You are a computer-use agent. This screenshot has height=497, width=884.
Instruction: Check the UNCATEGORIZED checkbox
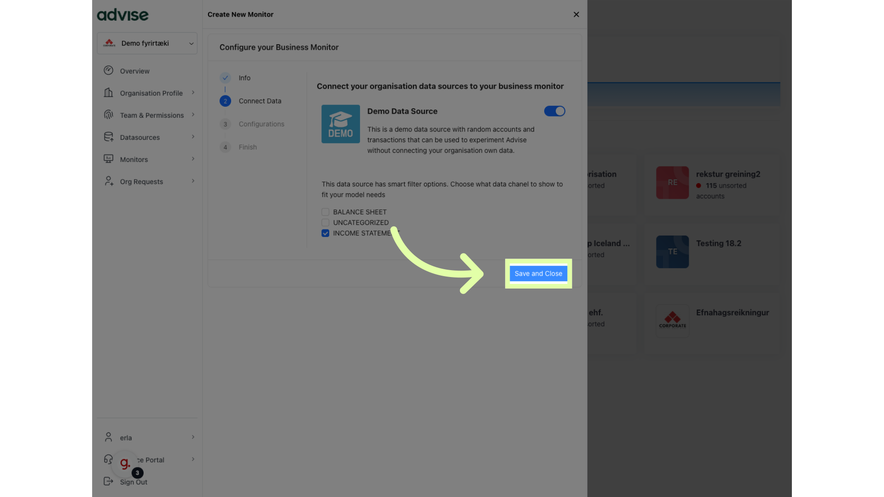pos(326,223)
